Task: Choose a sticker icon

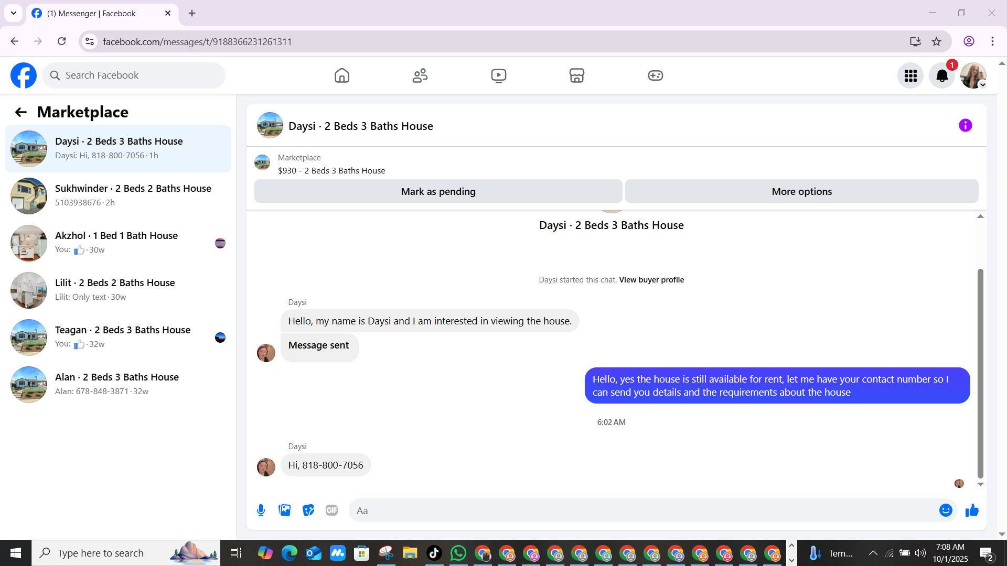Action: (308, 510)
